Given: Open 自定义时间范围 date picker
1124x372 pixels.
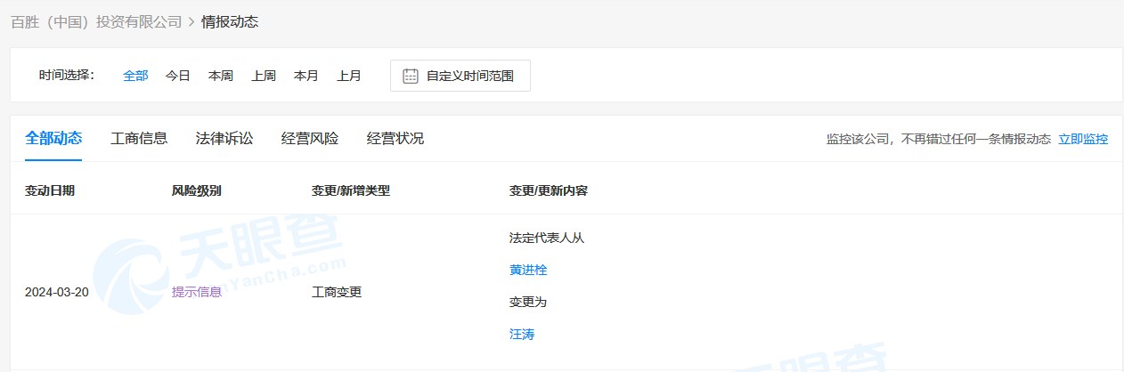Looking at the screenshot, I should (x=460, y=76).
